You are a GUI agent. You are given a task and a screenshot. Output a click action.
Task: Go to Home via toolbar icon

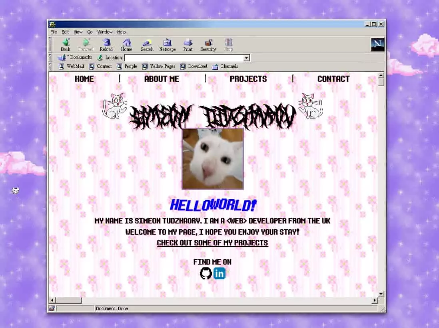[x=126, y=44]
